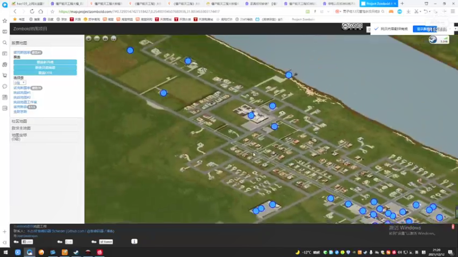458x257 pixels.
Task: Switch to the Project Zomboid browser tab
Action: (378, 3)
